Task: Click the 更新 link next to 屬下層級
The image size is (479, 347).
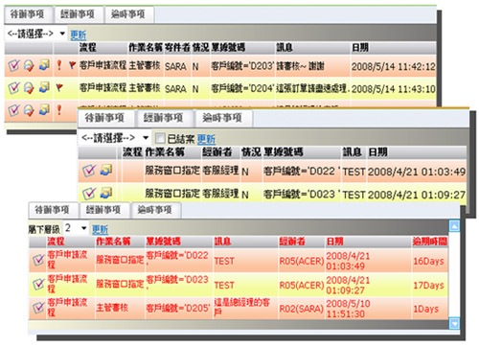Action: pos(100,229)
